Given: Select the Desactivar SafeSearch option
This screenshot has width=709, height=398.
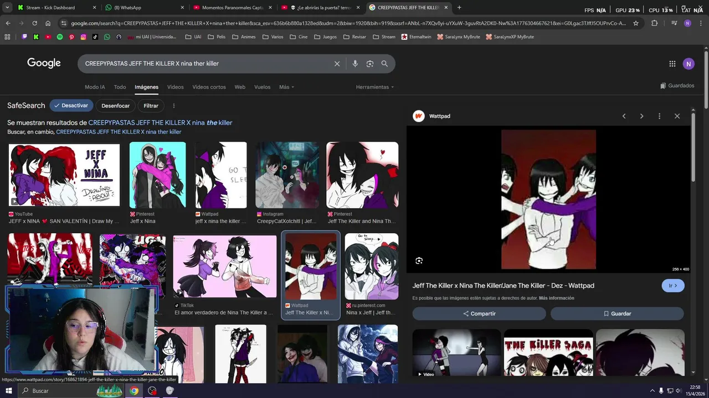Looking at the screenshot, I should click(71, 106).
